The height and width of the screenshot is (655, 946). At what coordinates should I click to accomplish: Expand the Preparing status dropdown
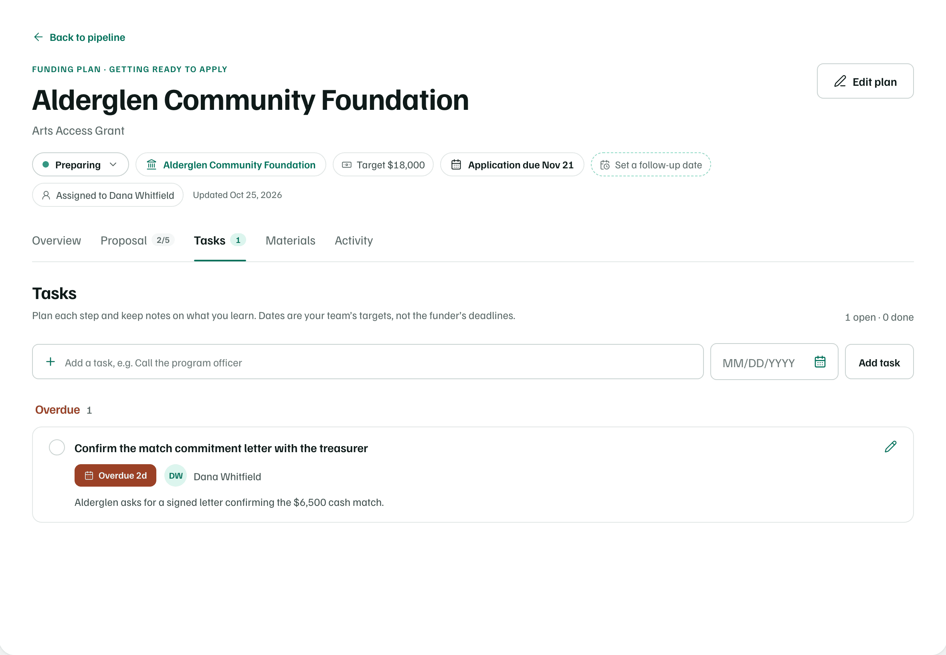pyautogui.click(x=81, y=165)
